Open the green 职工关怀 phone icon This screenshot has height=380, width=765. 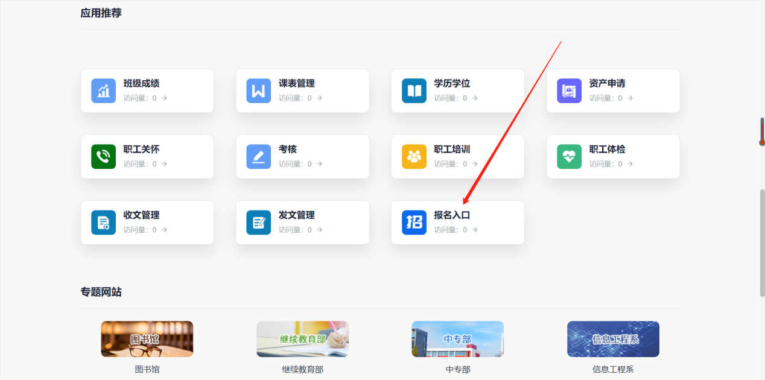click(104, 157)
